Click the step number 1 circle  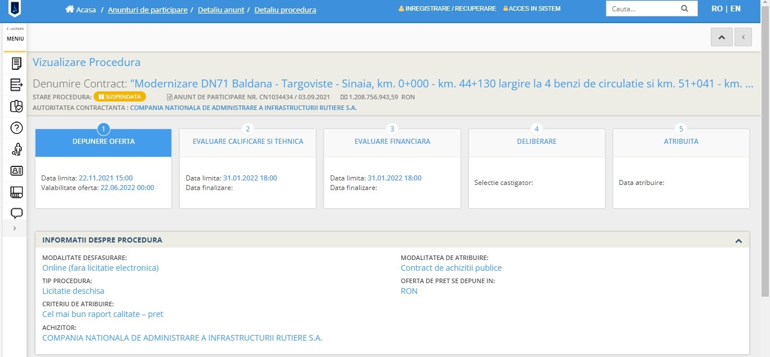click(x=104, y=129)
